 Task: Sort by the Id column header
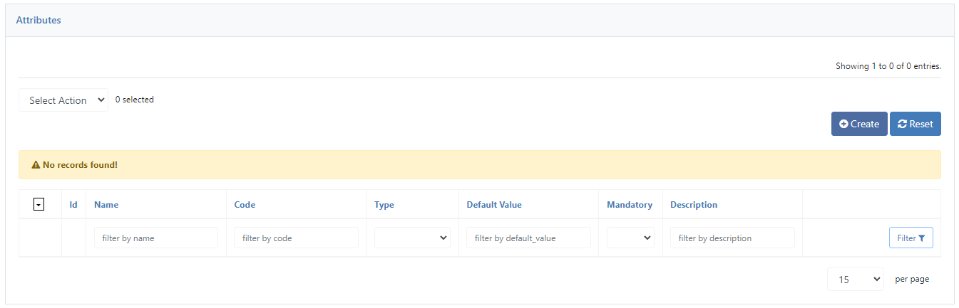point(73,205)
